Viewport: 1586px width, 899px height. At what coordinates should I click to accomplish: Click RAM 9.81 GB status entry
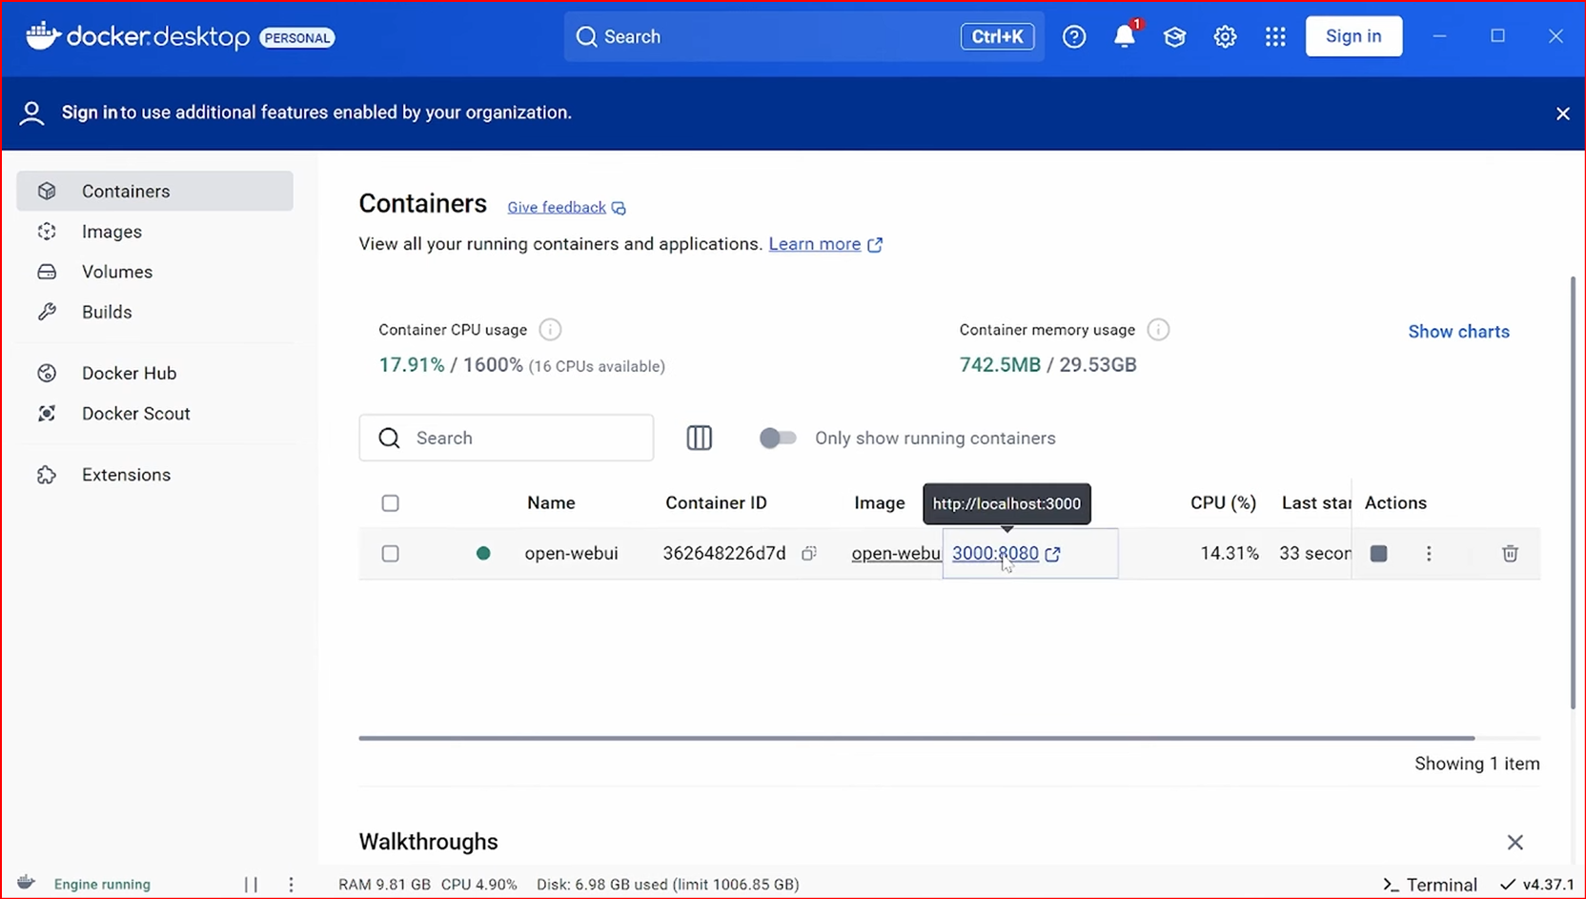[x=384, y=885]
